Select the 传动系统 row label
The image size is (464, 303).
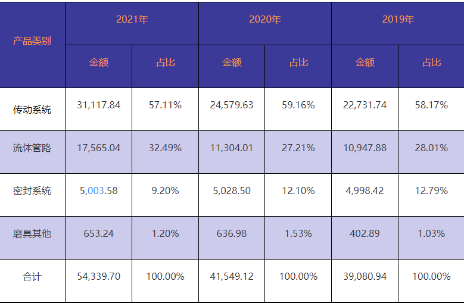point(32,110)
